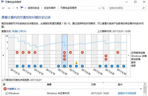
Task: Switch view to 周(W)
Action: click(x=23, y=31)
